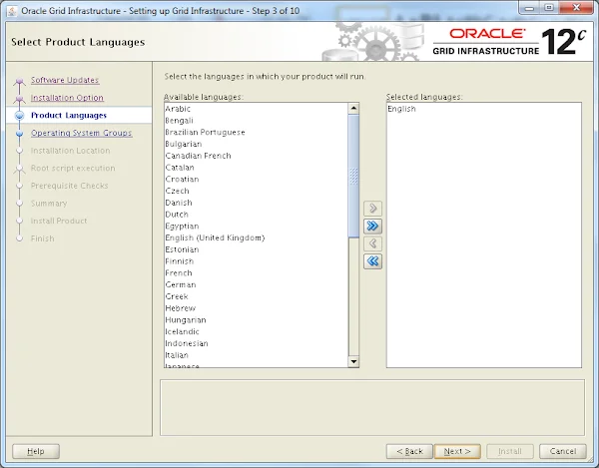
Task: Select Product Languages step in sidebar
Action: point(69,116)
